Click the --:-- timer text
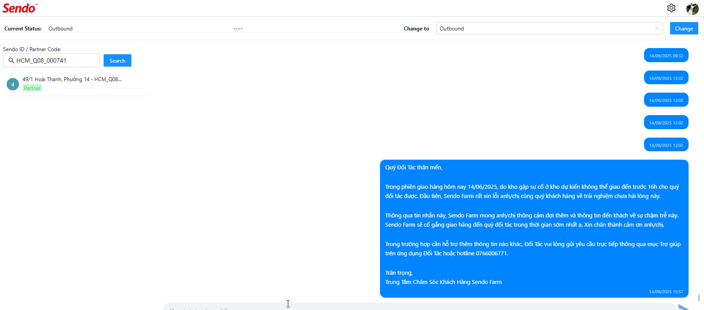 [238, 29]
